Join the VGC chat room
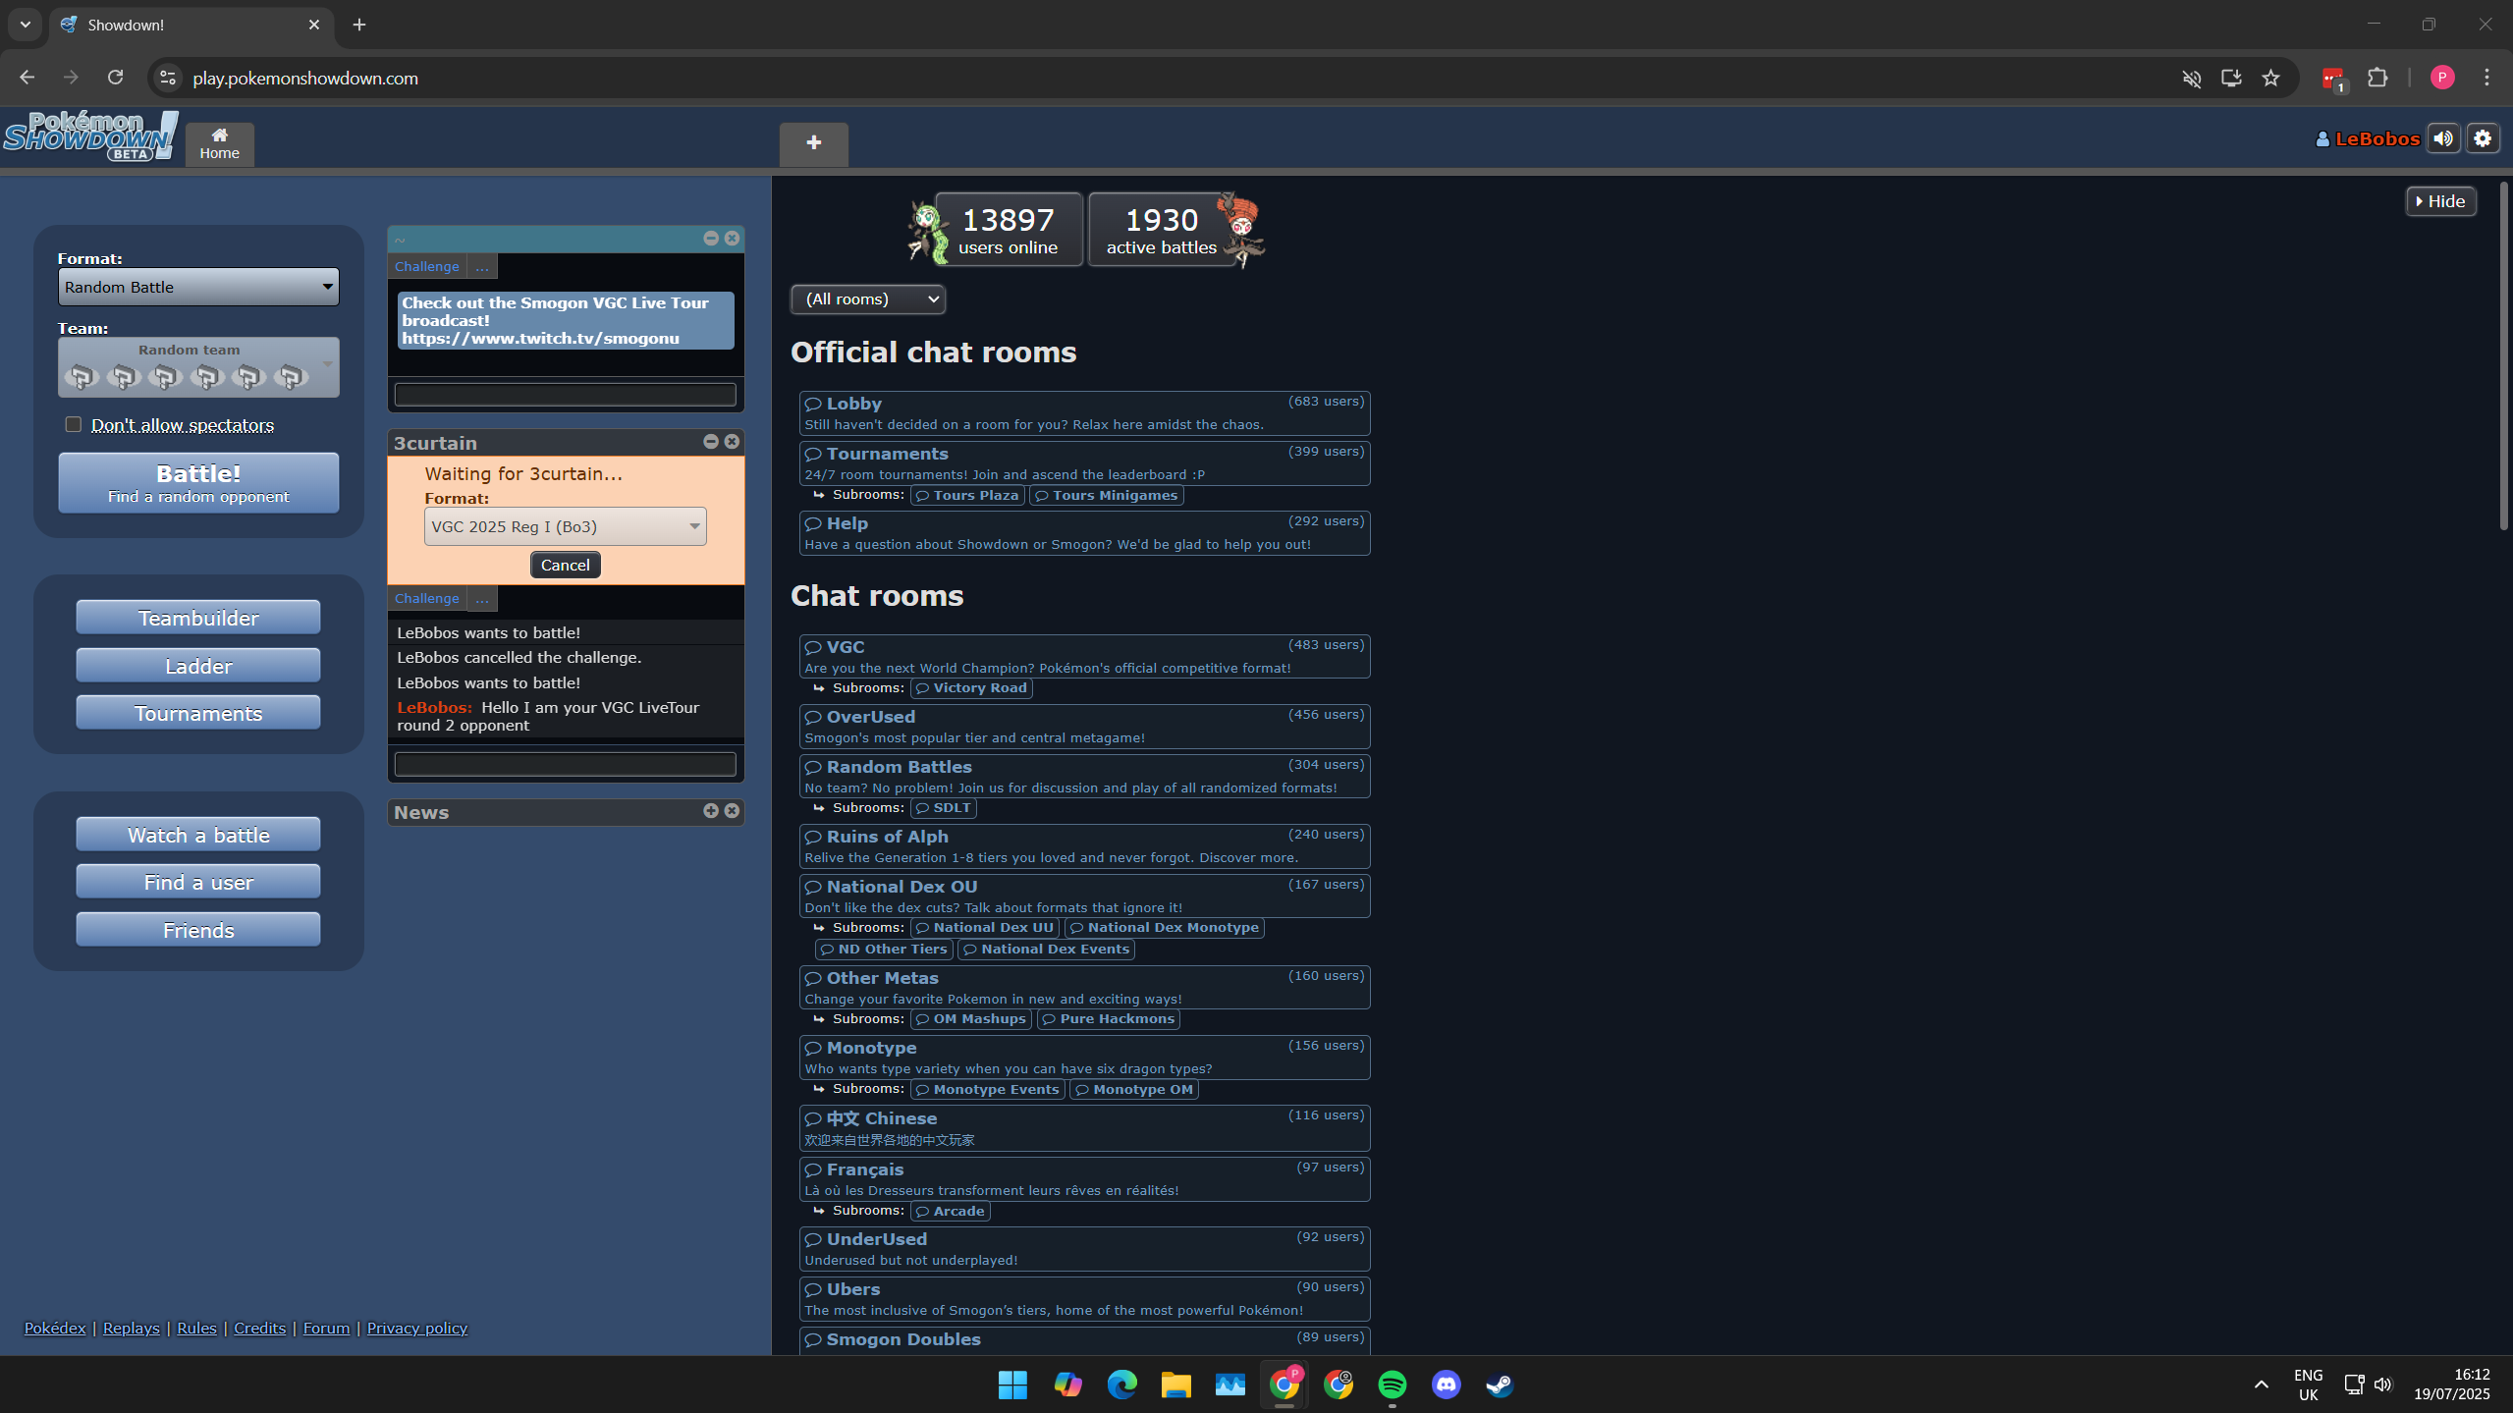Viewport: 2513px width, 1413px height. (x=1084, y=657)
